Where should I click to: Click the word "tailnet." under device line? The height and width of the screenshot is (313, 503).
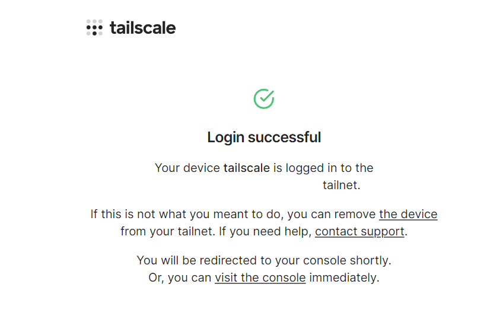pos(341,185)
